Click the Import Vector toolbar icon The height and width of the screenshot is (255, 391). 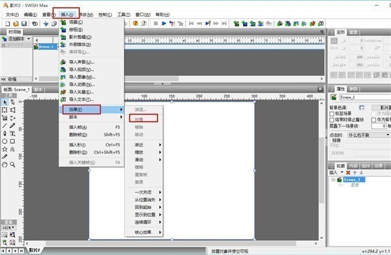pos(312,23)
